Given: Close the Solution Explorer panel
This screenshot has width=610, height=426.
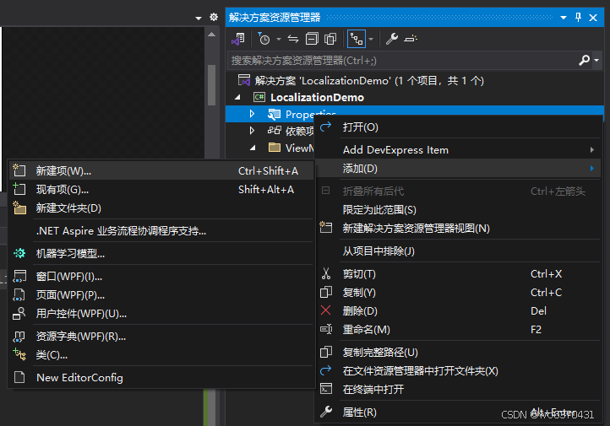Looking at the screenshot, I should (x=593, y=18).
